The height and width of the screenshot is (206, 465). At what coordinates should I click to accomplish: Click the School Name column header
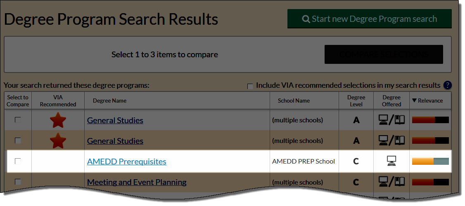[294, 101]
